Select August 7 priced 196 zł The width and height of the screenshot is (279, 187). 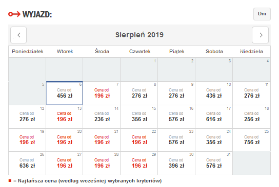click(102, 93)
